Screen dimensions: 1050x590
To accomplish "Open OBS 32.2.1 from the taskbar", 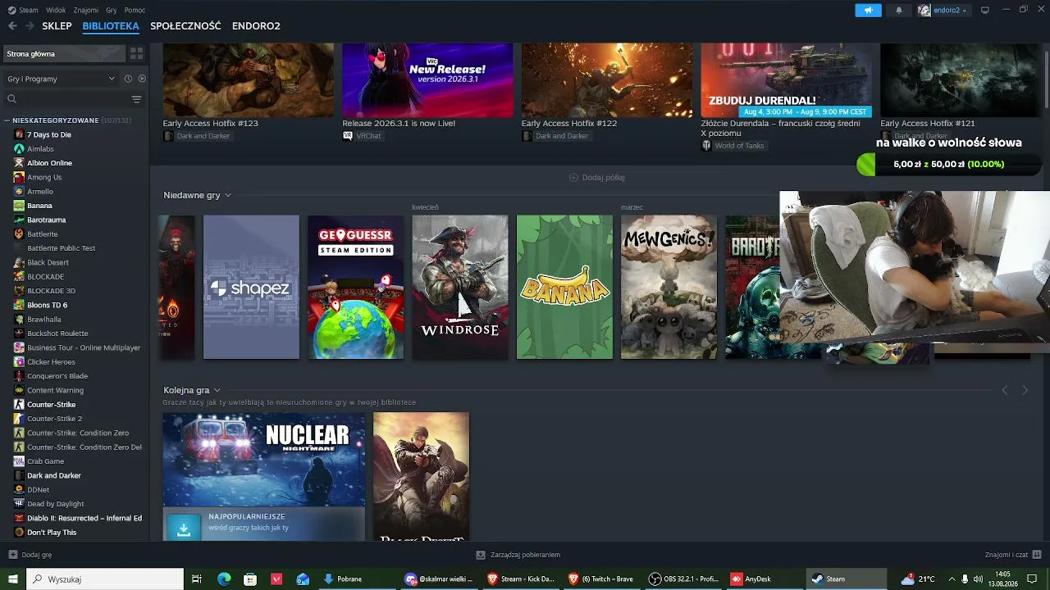I will 684,579.
